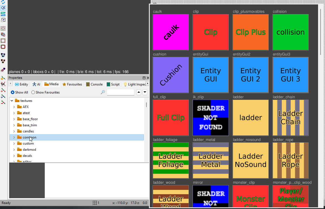Expand the base_floor texture folder
Screen dimensions: 325x209
pos(14,119)
